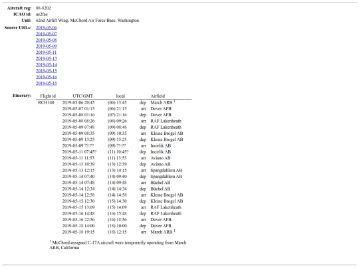This screenshot has width=359, height=269.
Task: Follow the 2019-05-15 source URL
Action: (47, 71)
